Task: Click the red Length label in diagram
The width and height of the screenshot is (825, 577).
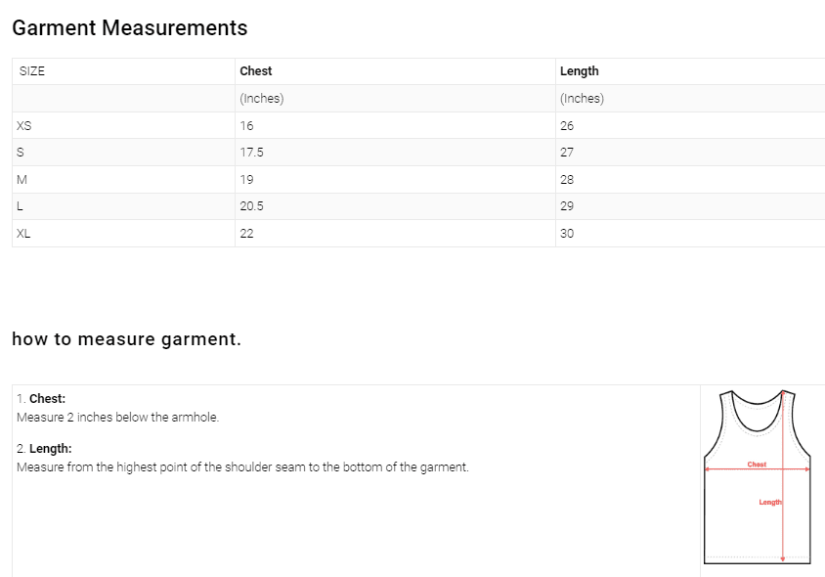Action: pos(770,502)
